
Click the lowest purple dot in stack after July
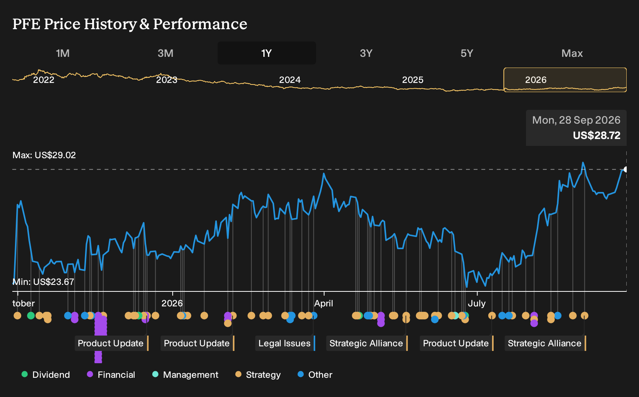point(534,323)
